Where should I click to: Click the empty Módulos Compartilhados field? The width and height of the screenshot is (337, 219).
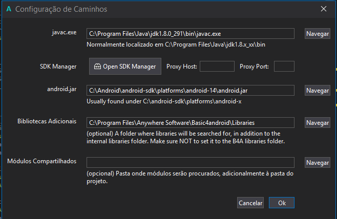pos(190,162)
